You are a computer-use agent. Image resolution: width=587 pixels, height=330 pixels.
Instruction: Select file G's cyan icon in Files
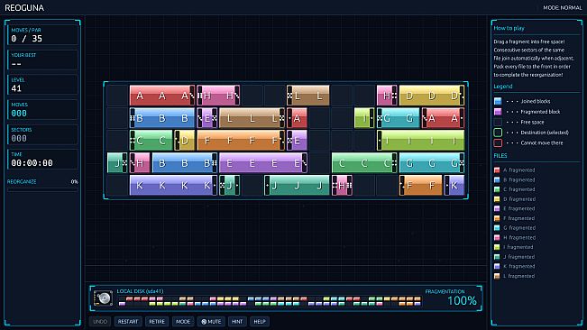[x=497, y=227]
